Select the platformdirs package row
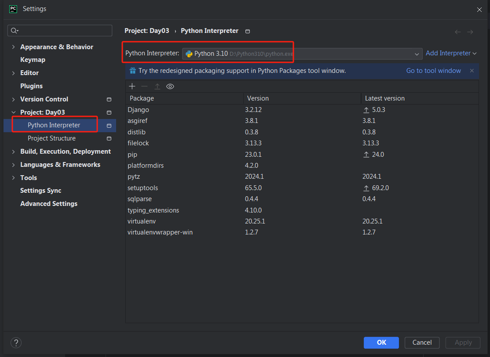Screen dimensions: 490x357 point(302,166)
